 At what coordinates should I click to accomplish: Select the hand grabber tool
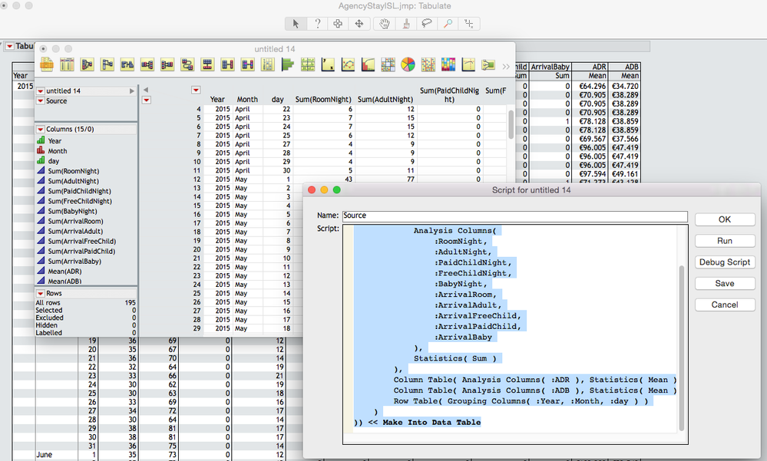coord(385,24)
